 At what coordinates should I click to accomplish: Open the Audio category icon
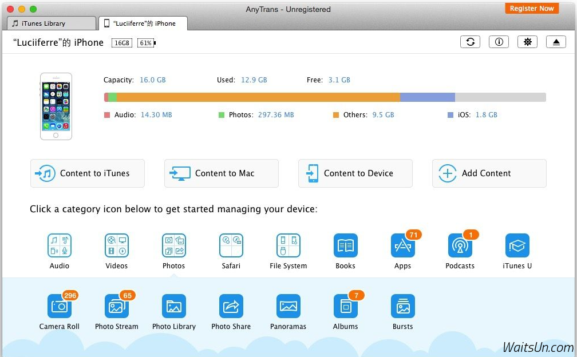coord(60,245)
